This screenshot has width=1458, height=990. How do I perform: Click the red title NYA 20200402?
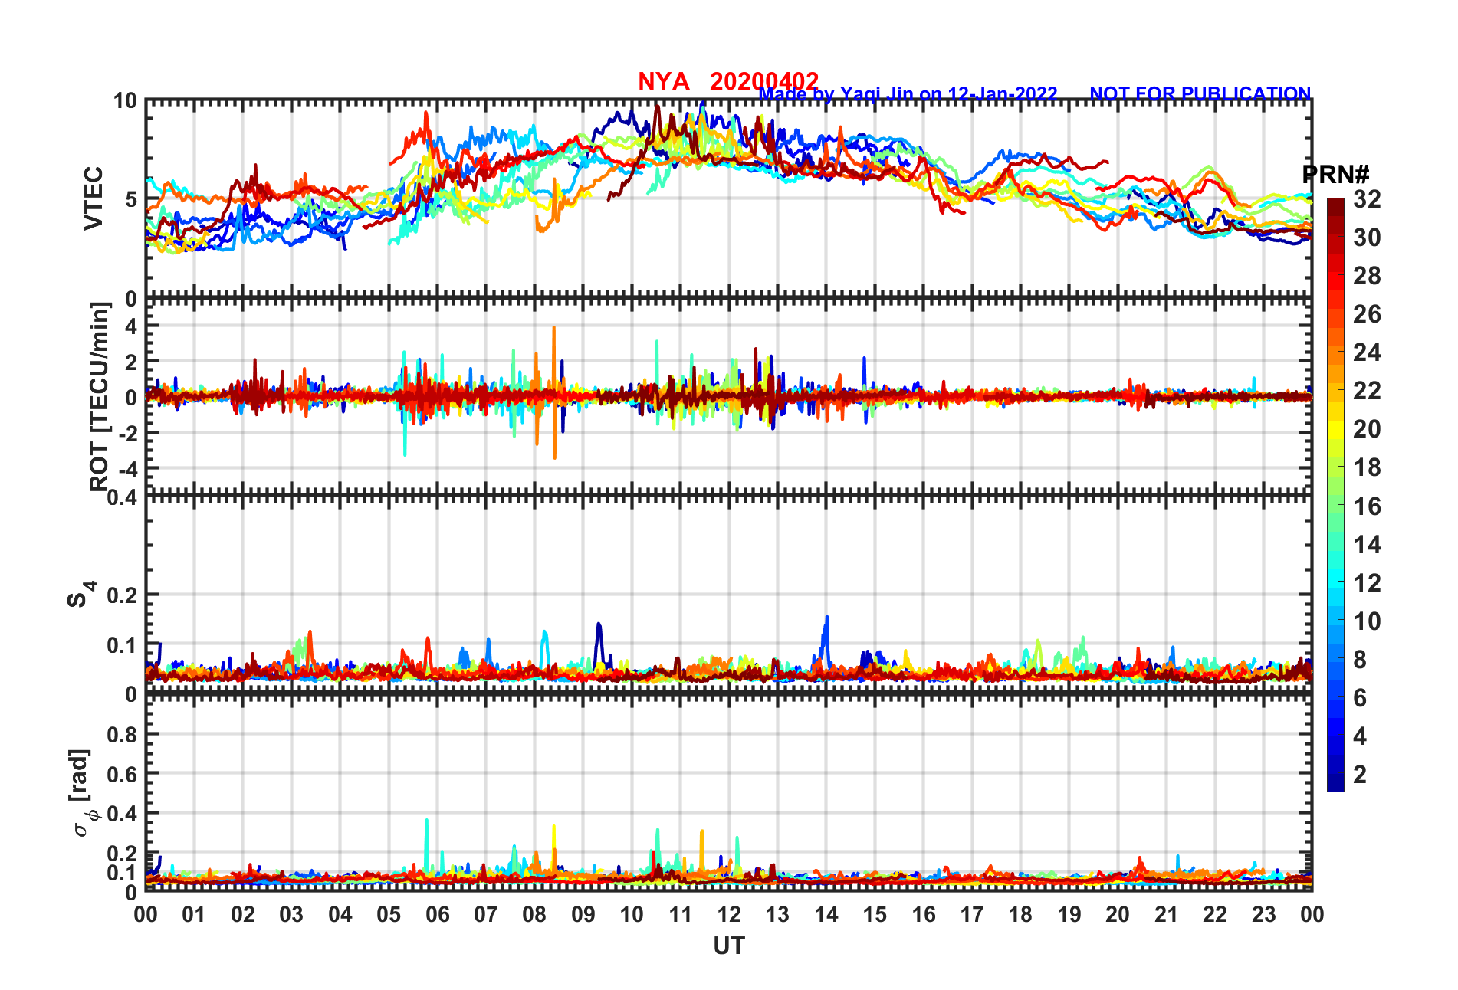click(728, 81)
